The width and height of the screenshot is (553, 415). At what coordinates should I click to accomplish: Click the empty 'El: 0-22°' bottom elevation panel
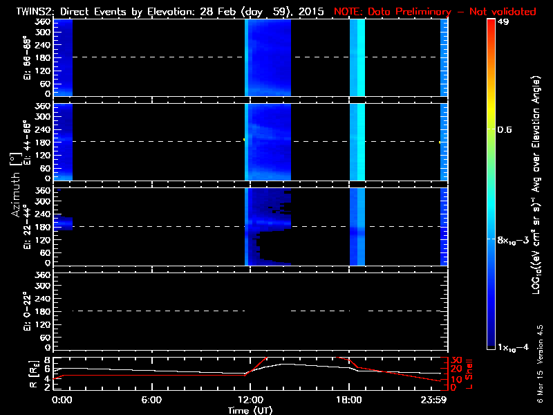click(250, 312)
